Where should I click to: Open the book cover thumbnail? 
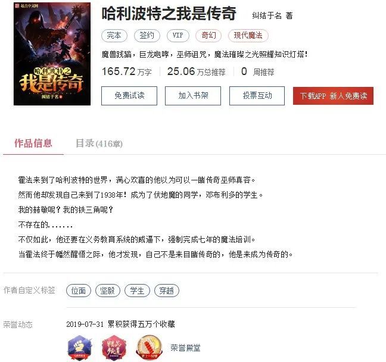pos(52,54)
